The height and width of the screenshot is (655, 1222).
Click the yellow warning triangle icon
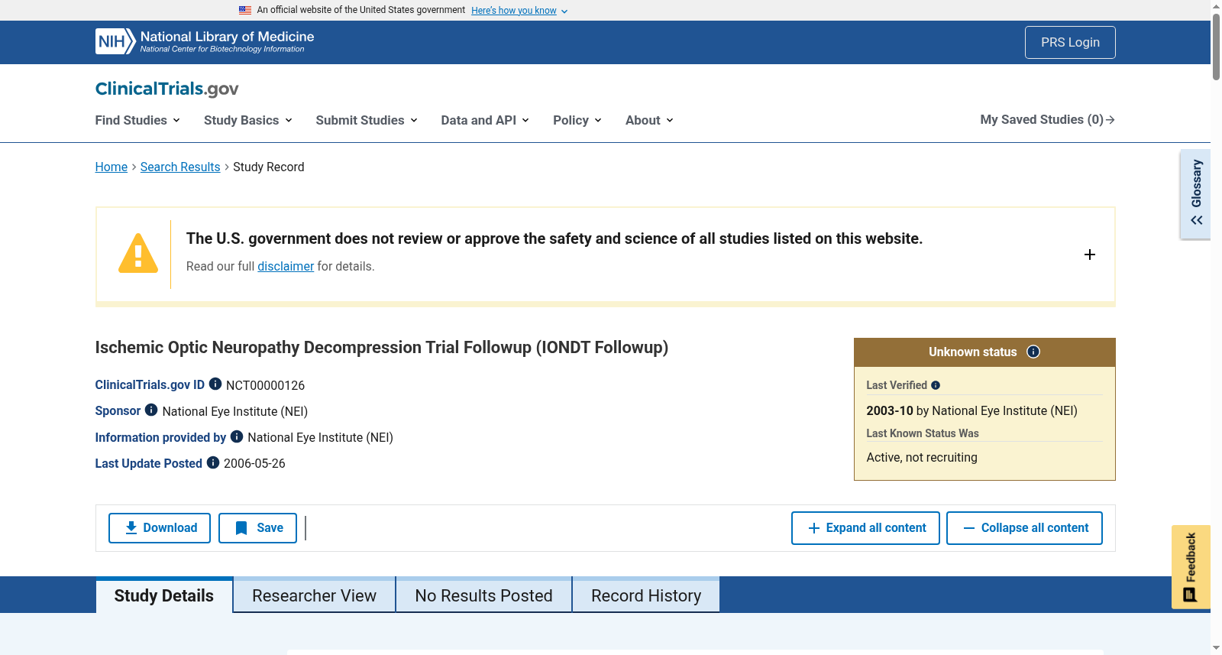click(138, 253)
